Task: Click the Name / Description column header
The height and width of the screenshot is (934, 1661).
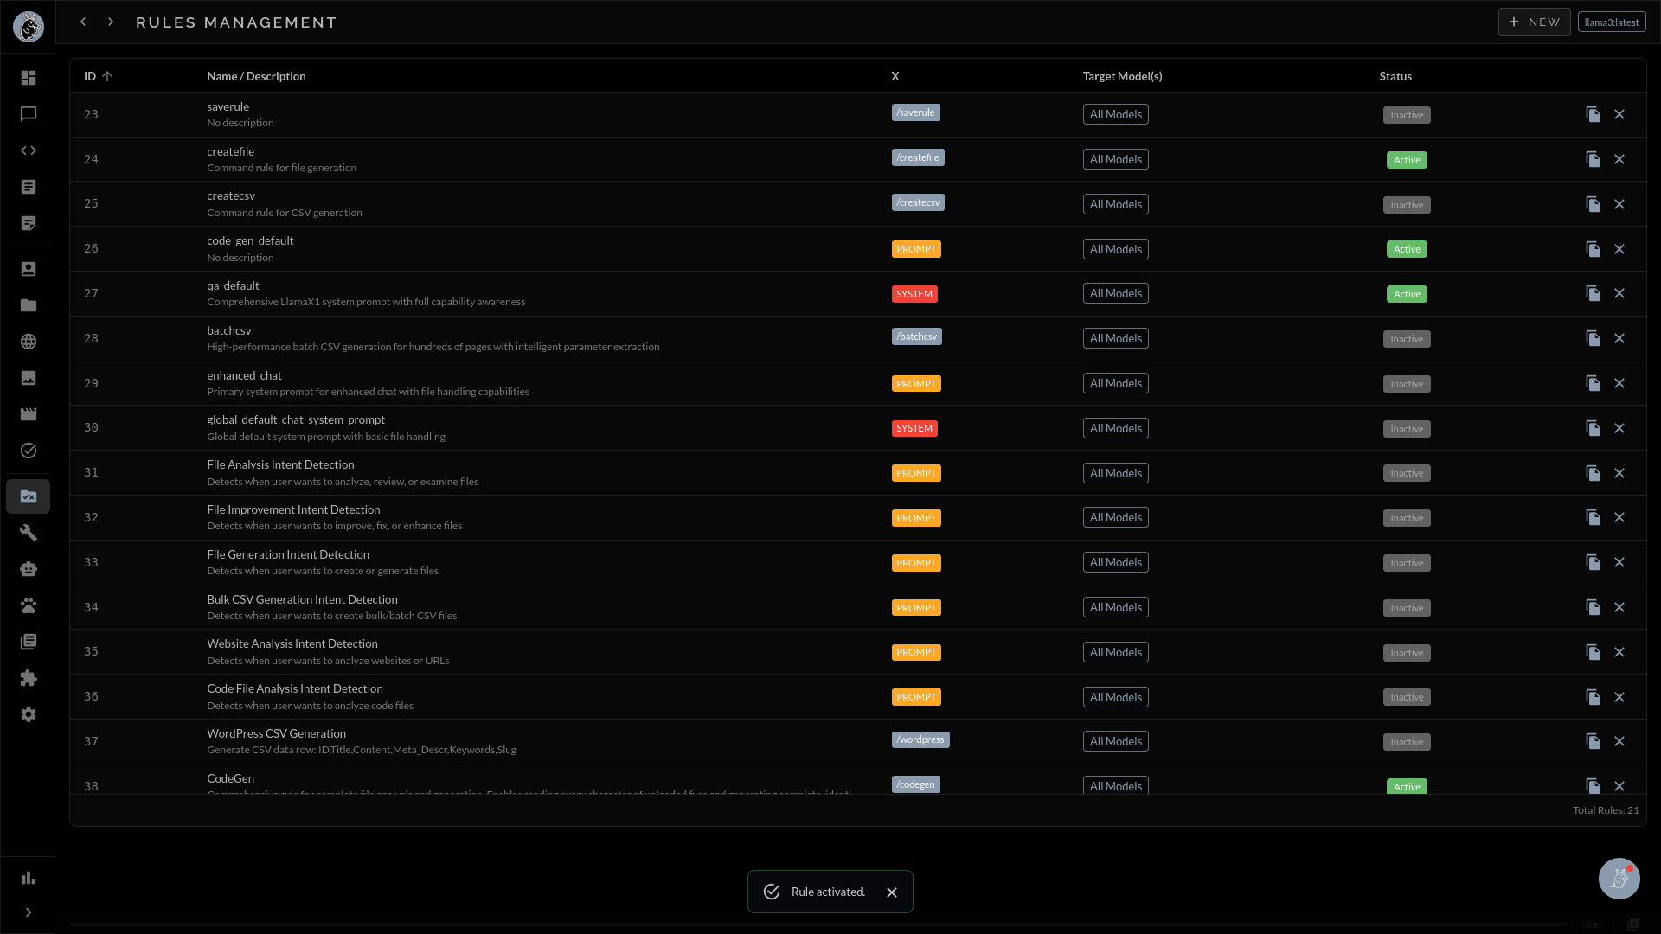Action: coord(256,76)
